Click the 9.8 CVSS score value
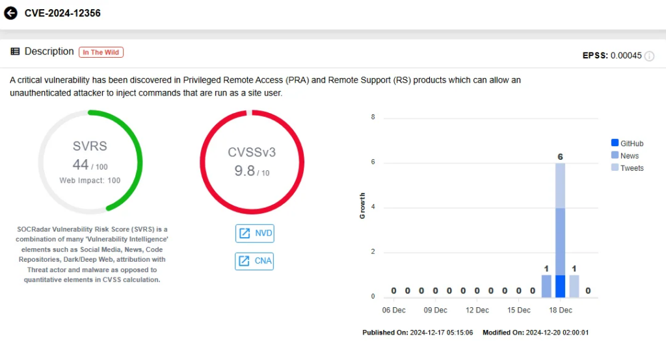666x341 pixels. click(x=245, y=170)
